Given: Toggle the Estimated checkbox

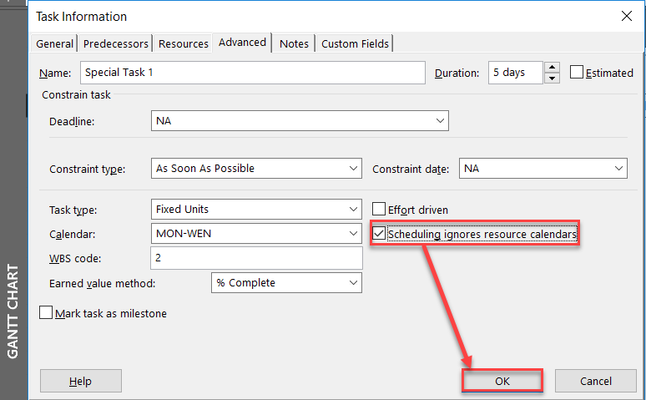Looking at the screenshot, I should pos(577,73).
